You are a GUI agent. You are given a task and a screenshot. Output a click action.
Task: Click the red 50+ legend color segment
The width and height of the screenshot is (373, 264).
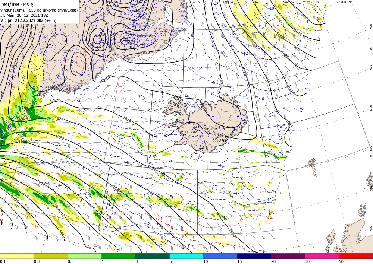[356, 256]
